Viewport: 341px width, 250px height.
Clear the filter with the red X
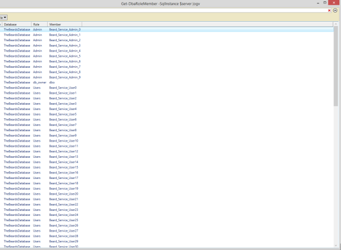(329, 10)
